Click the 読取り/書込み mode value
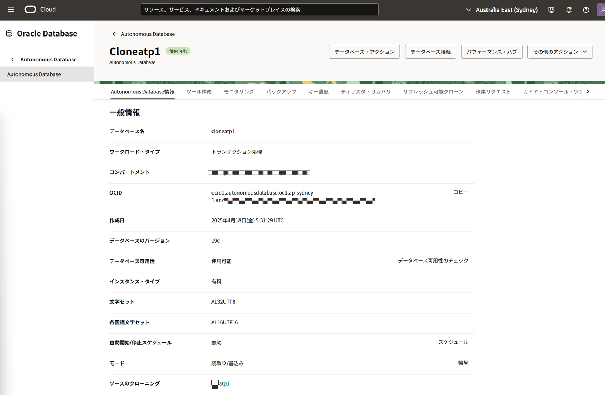Image resolution: width=605 pixels, height=395 pixels. (227, 363)
